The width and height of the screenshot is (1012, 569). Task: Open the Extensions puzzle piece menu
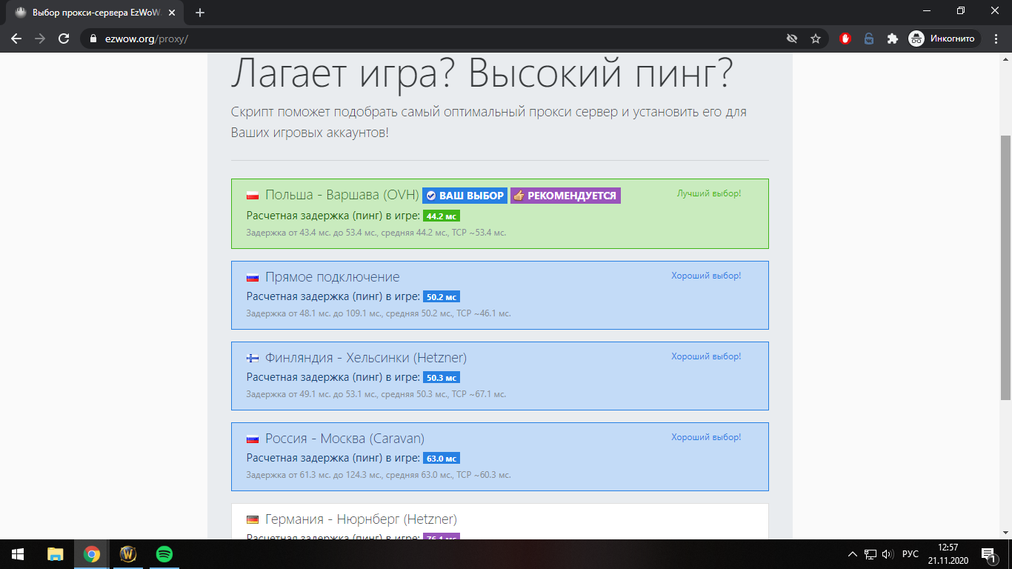click(x=892, y=39)
